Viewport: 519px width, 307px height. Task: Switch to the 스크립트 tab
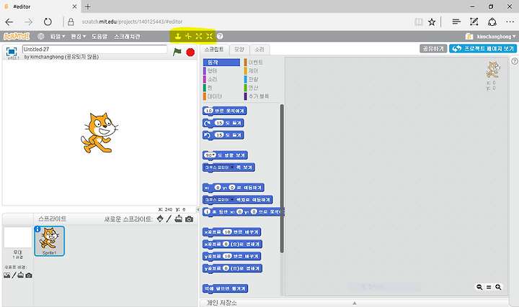point(214,50)
